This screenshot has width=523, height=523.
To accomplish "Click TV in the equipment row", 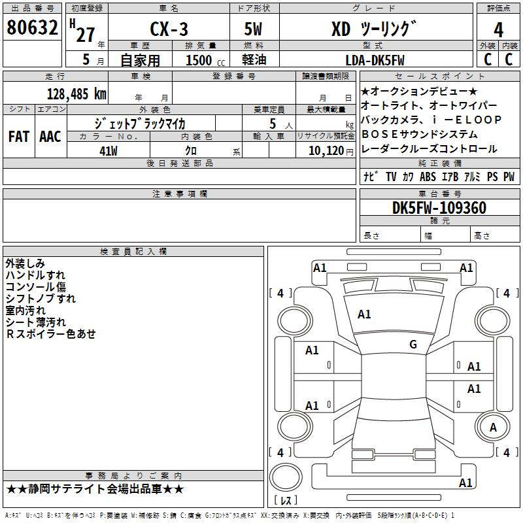I will pos(391,177).
